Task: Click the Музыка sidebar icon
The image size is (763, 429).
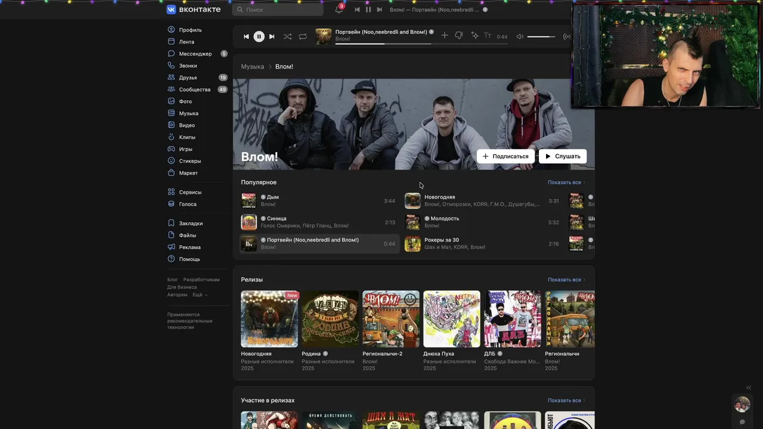Action: 172,113
